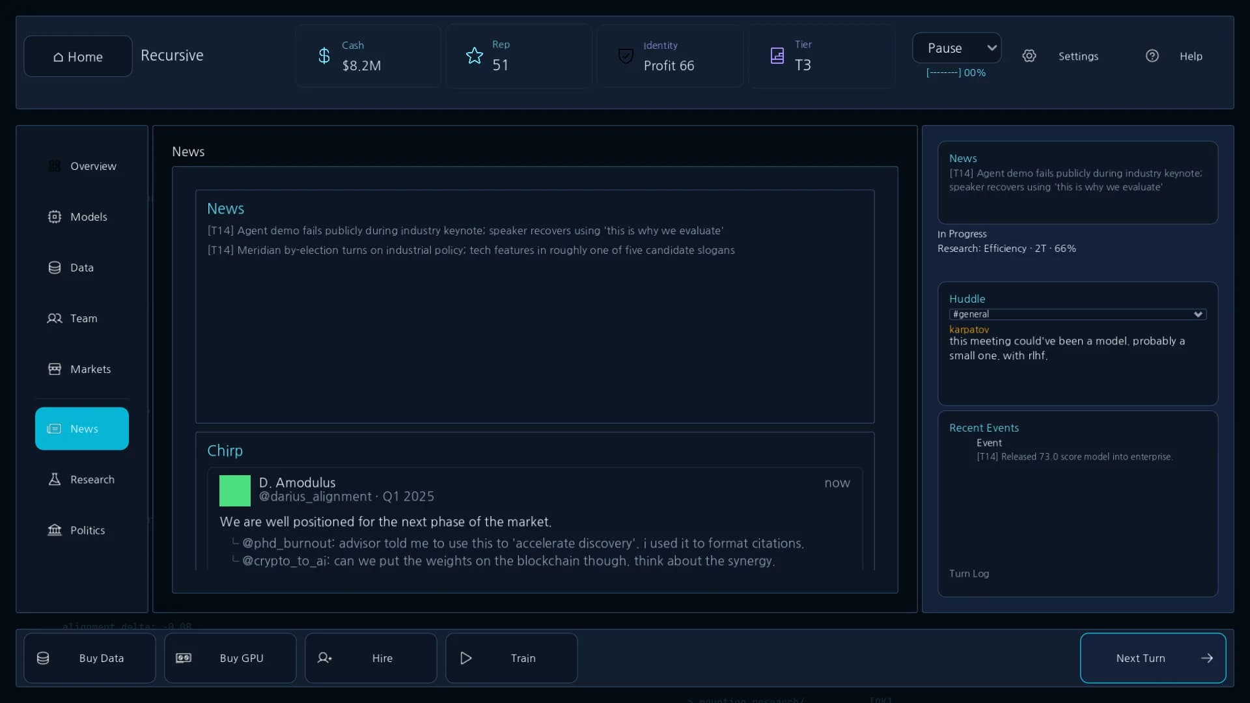Click the Meridian by-election news headline
The height and width of the screenshot is (703, 1250).
coord(471,250)
